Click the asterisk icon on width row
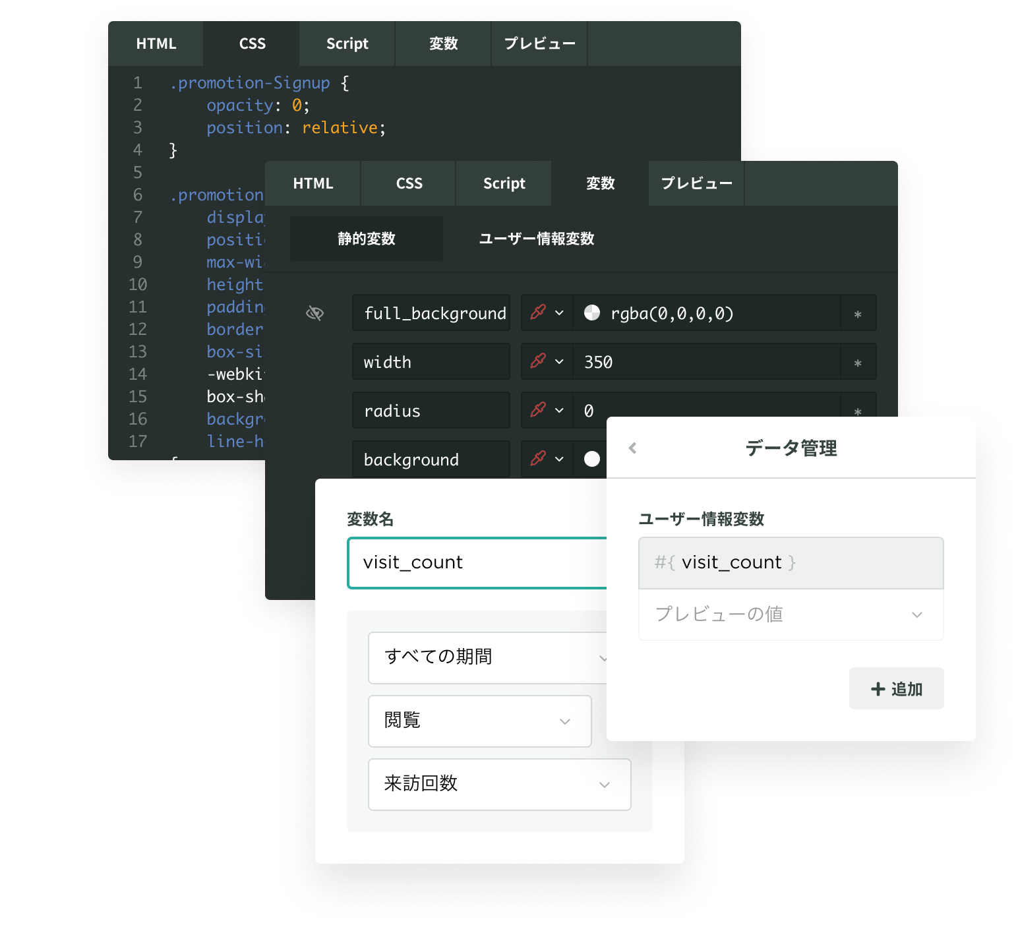The width and height of the screenshot is (1018, 927). click(857, 363)
